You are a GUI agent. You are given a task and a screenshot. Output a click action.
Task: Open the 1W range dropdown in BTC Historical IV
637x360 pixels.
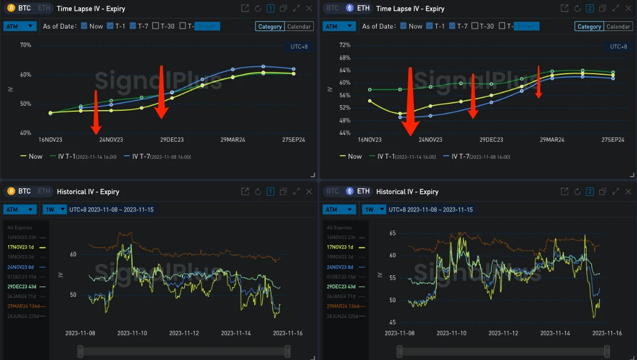pyautogui.click(x=52, y=209)
